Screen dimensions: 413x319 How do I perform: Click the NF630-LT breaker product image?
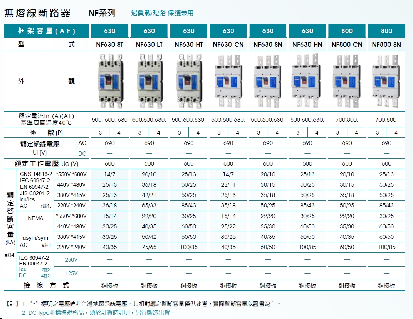150,81
